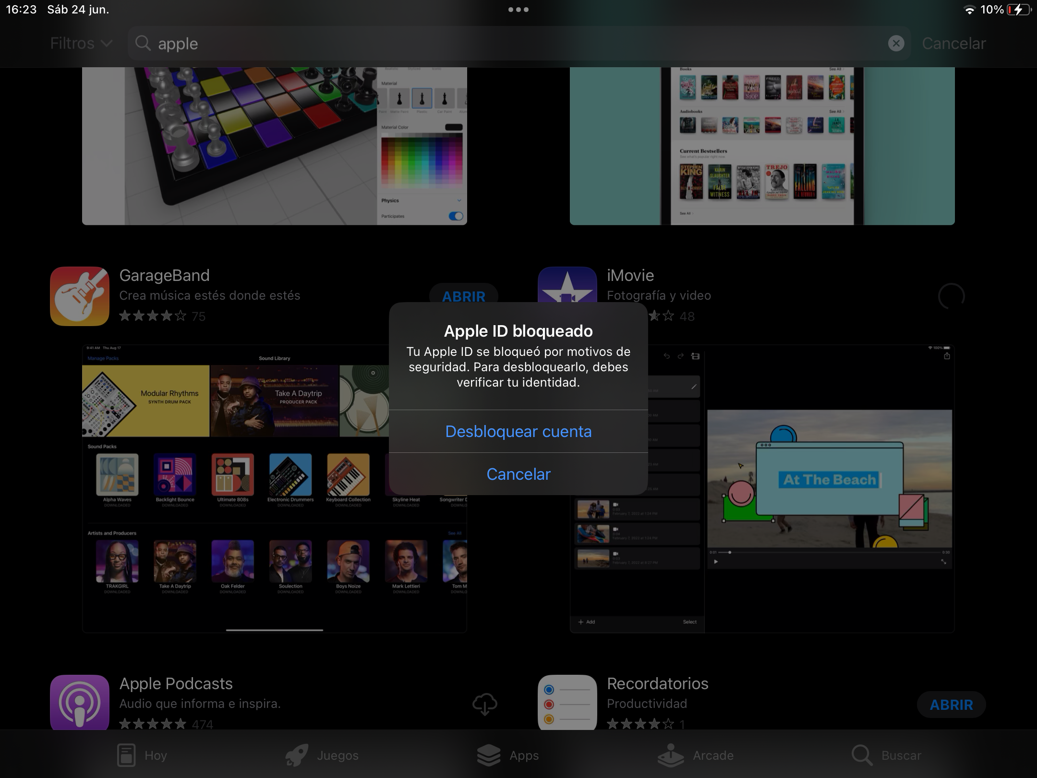This screenshot has width=1037, height=778.
Task: Expand the Filtros dropdown
Action: 81,43
